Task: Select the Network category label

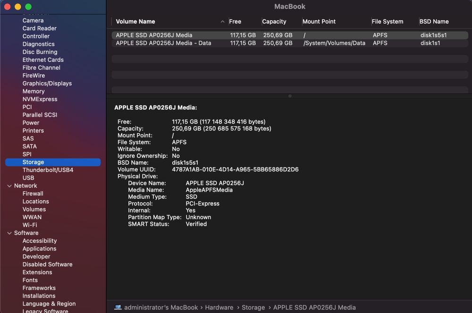Action: [x=25, y=186]
